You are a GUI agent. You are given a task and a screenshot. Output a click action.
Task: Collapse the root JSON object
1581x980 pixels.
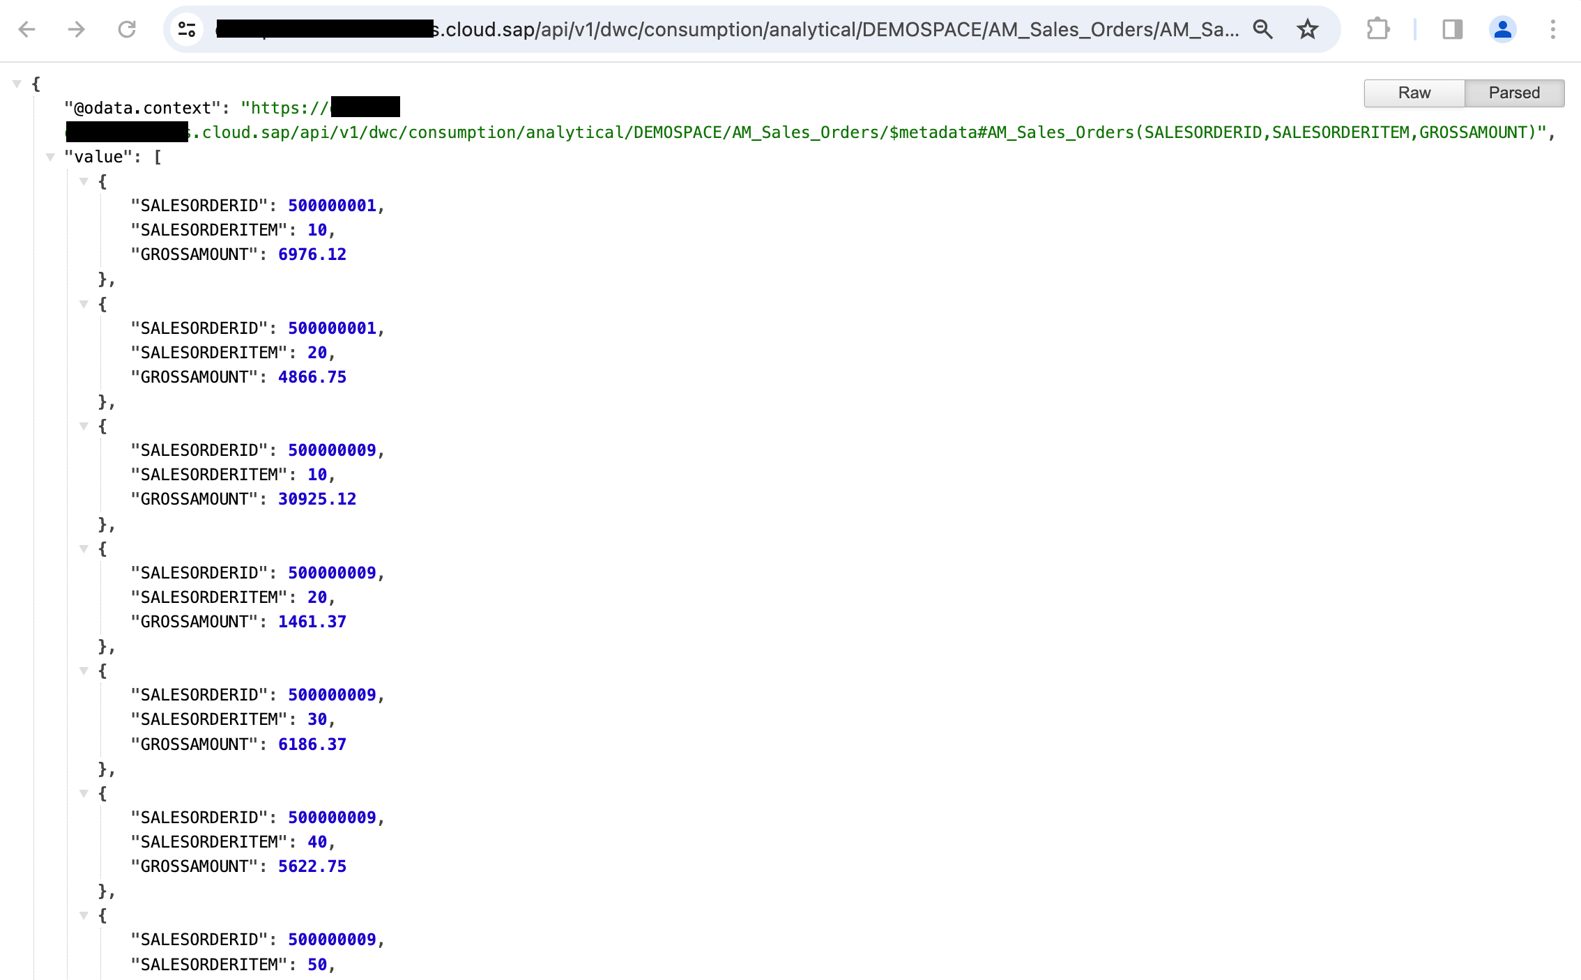click(x=17, y=84)
